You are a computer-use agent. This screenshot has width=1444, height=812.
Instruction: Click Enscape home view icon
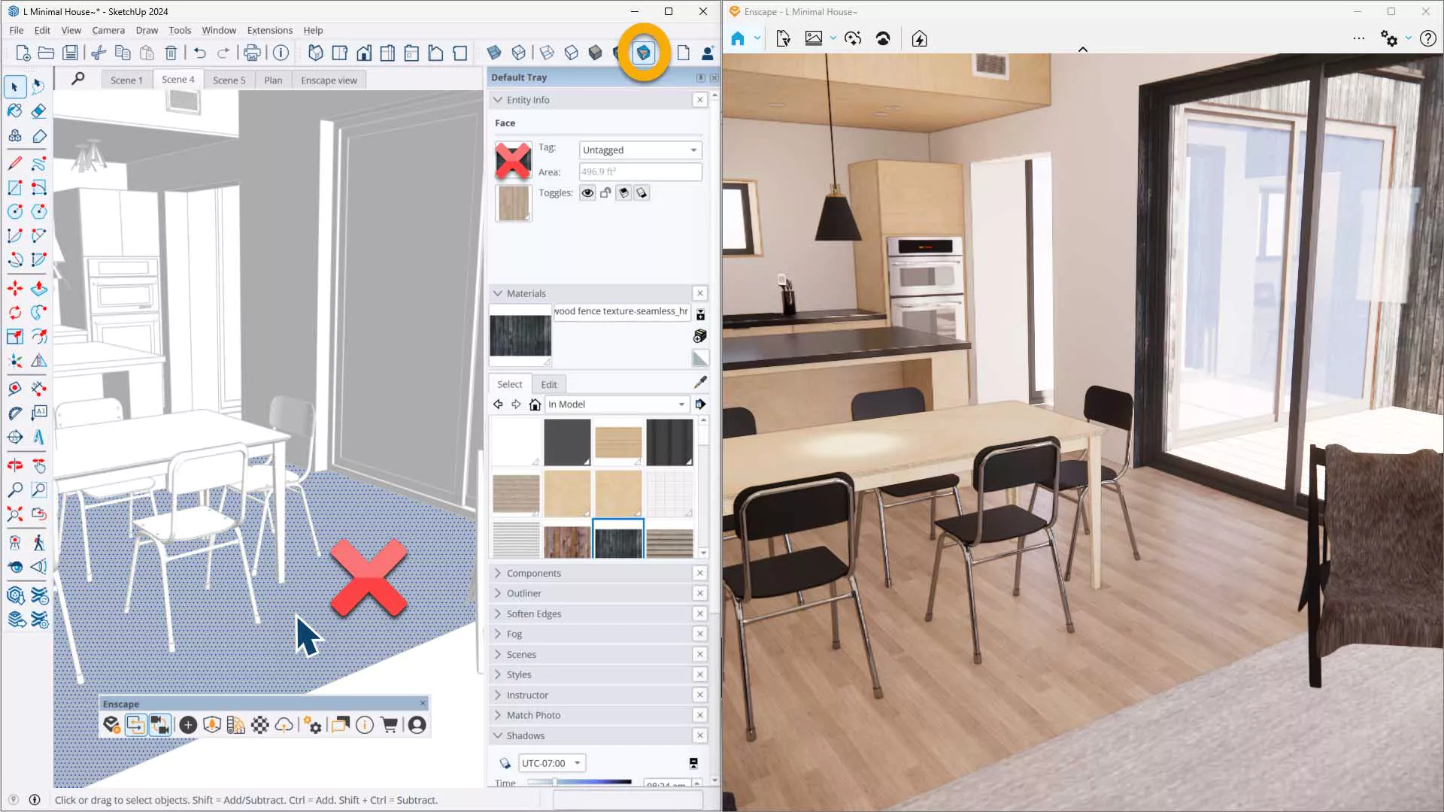pos(738,38)
